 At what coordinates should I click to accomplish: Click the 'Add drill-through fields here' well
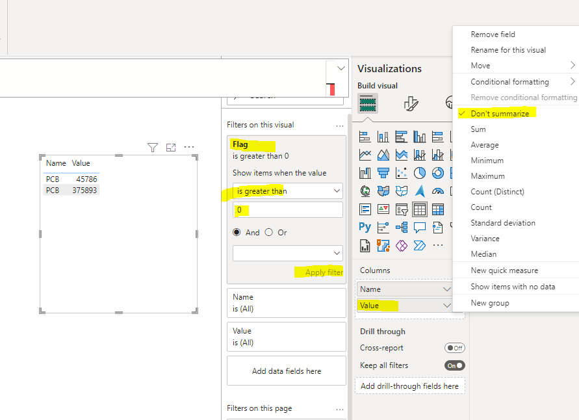coord(410,386)
